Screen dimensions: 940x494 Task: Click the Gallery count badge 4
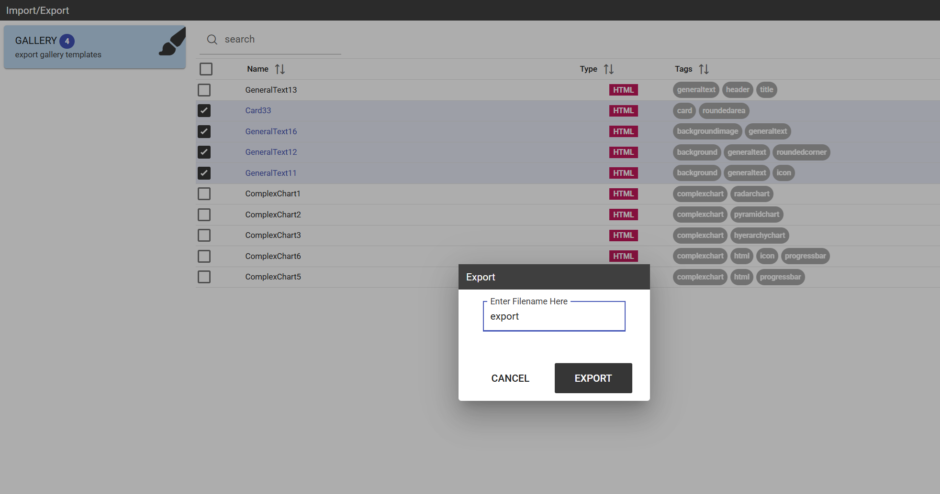click(x=67, y=41)
